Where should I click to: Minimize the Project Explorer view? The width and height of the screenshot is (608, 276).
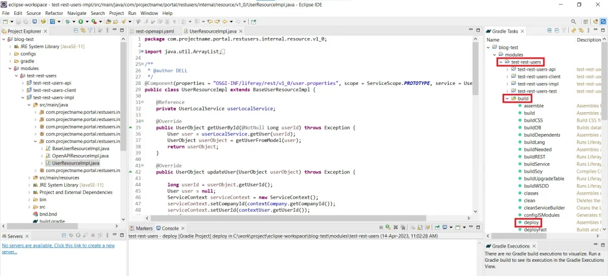point(115,30)
